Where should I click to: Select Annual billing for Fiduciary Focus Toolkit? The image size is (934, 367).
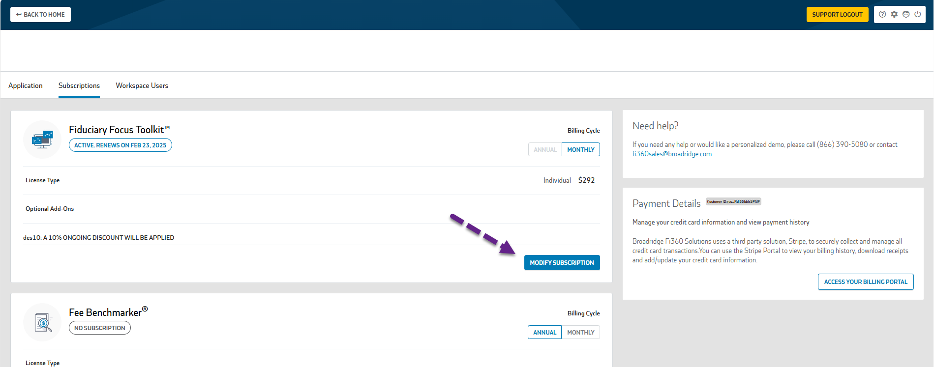click(x=545, y=149)
